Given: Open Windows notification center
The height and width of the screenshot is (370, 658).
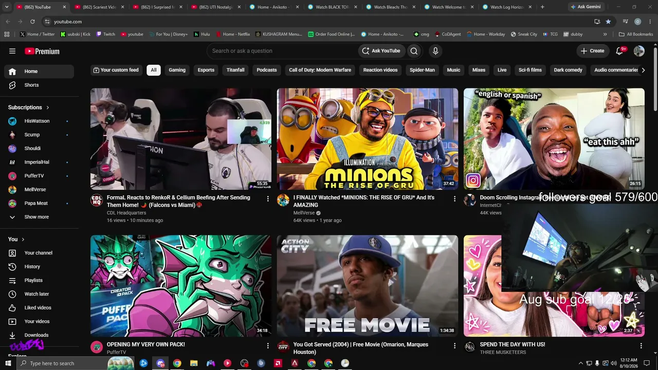Looking at the screenshot, I should point(647,363).
